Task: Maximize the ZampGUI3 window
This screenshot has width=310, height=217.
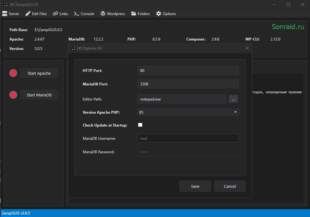Action: pos(288,4)
